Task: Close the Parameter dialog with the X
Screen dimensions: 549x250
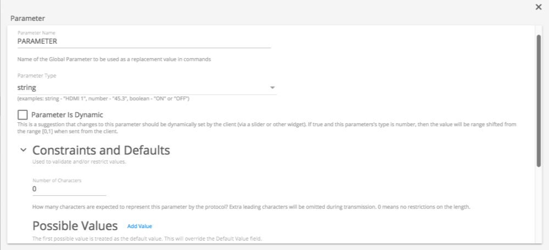Action: 539,7
